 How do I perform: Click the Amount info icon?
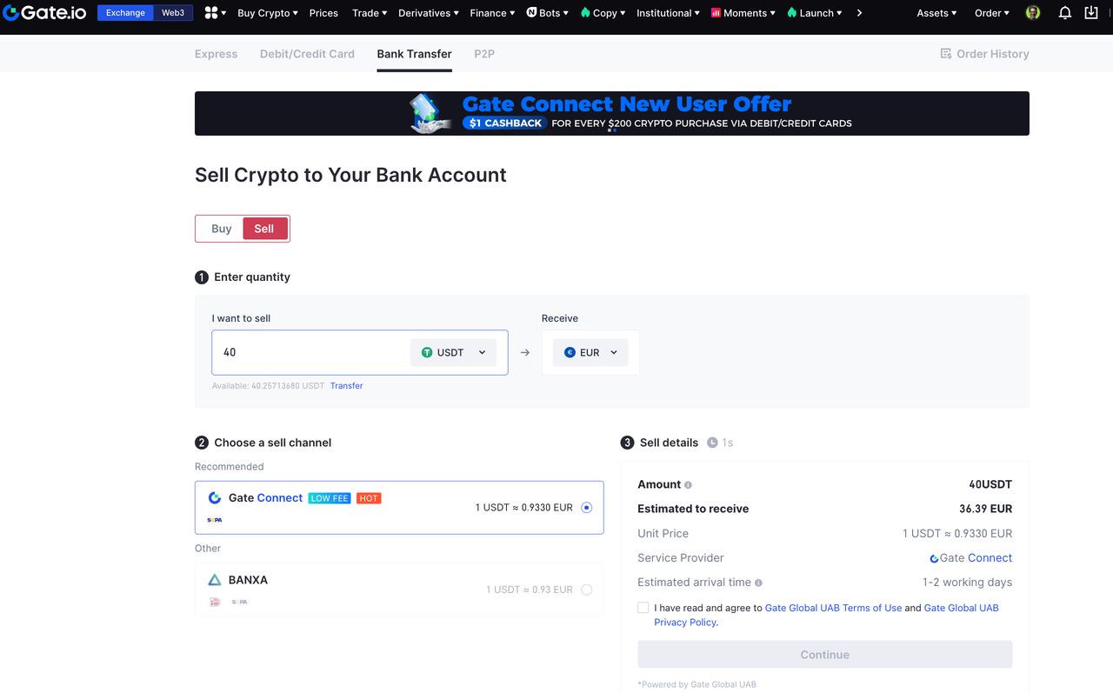(x=689, y=485)
